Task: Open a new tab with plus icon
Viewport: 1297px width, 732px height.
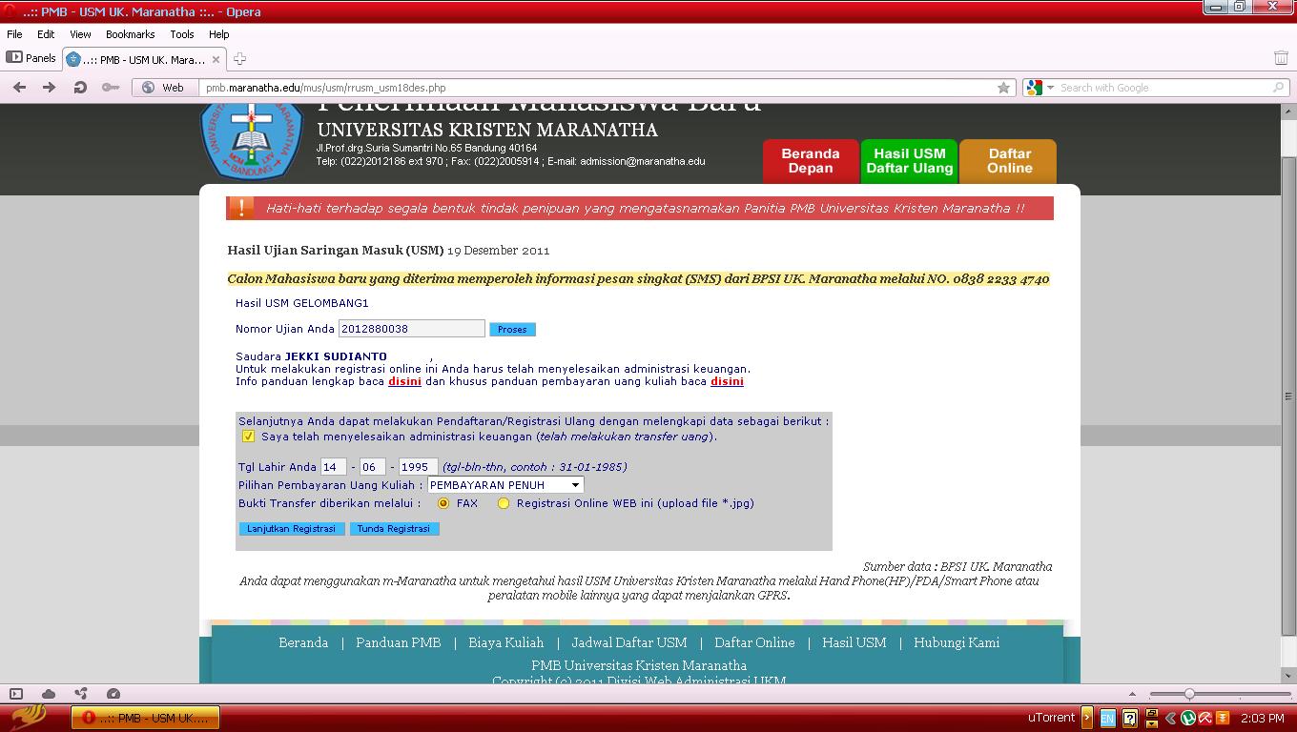Action: pyautogui.click(x=239, y=59)
